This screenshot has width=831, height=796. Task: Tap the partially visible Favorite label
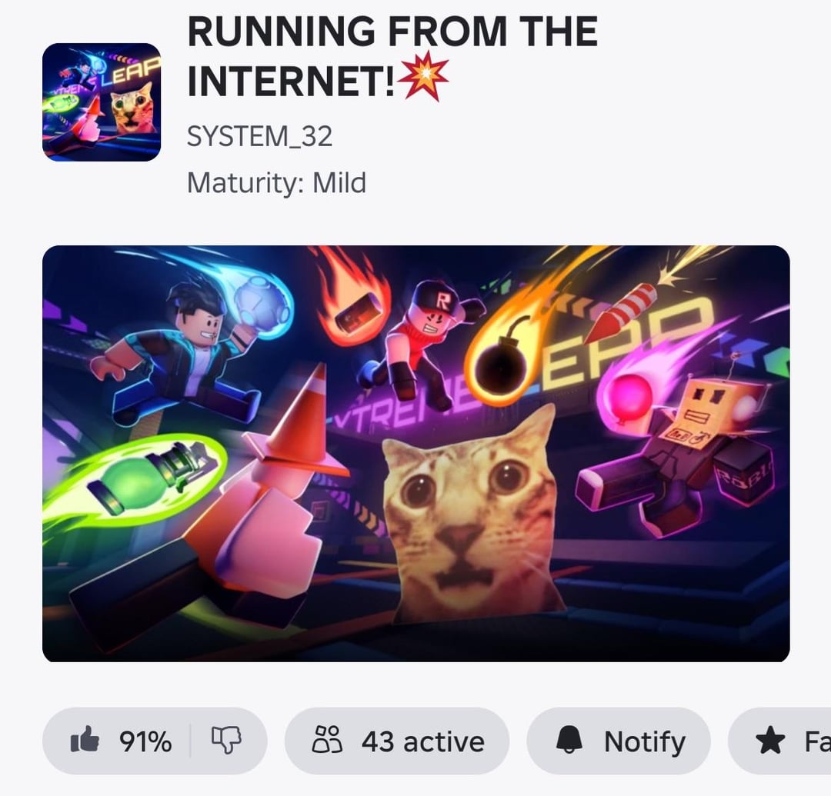(818, 741)
